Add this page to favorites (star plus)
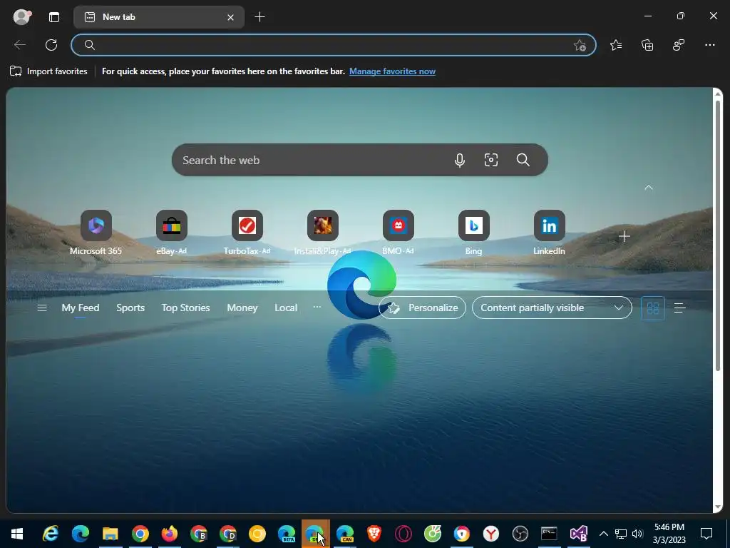Viewport: 730px width, 548px height. coord(580,45)
